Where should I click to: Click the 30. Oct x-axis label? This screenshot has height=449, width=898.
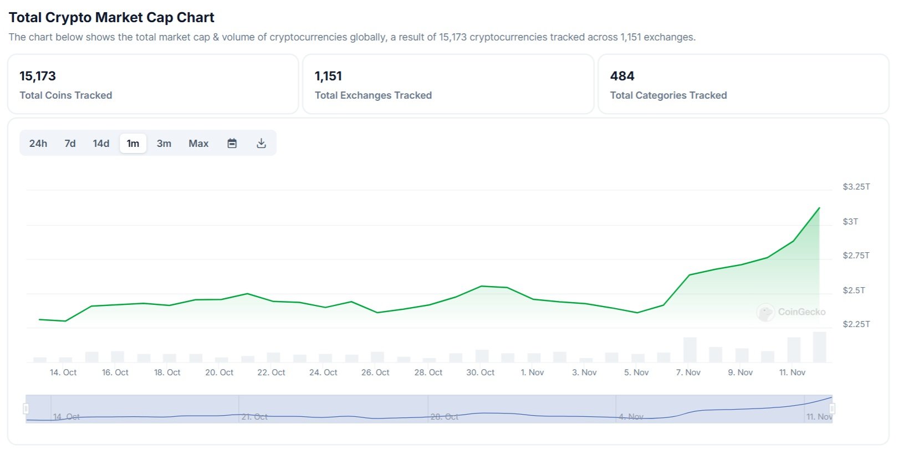(481, 373)
